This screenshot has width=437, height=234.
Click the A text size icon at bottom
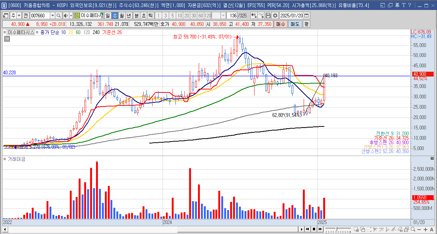(431, 229)
